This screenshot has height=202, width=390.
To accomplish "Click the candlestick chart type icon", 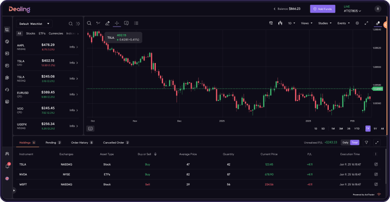I will coord(280,23).
